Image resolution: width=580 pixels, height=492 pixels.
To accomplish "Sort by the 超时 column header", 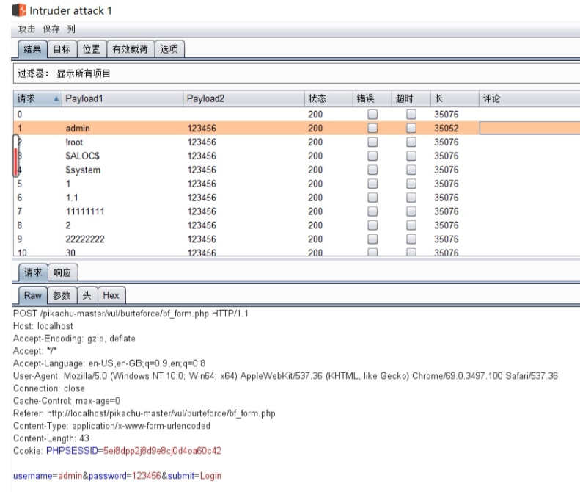I will click(411, 98).
